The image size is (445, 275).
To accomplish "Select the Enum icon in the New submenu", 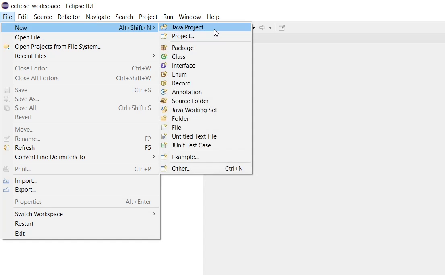I will [164, 74].
